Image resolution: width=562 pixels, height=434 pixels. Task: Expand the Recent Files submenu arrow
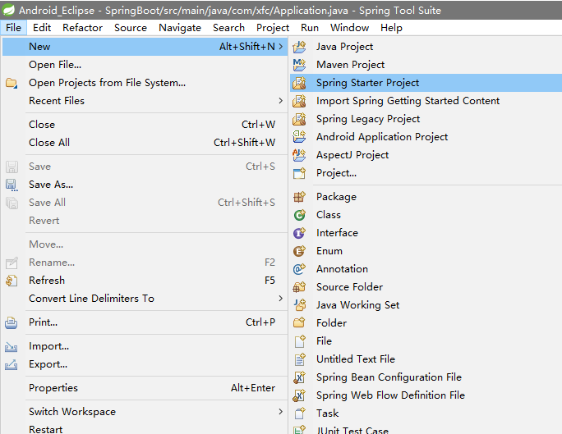point(281,101)
